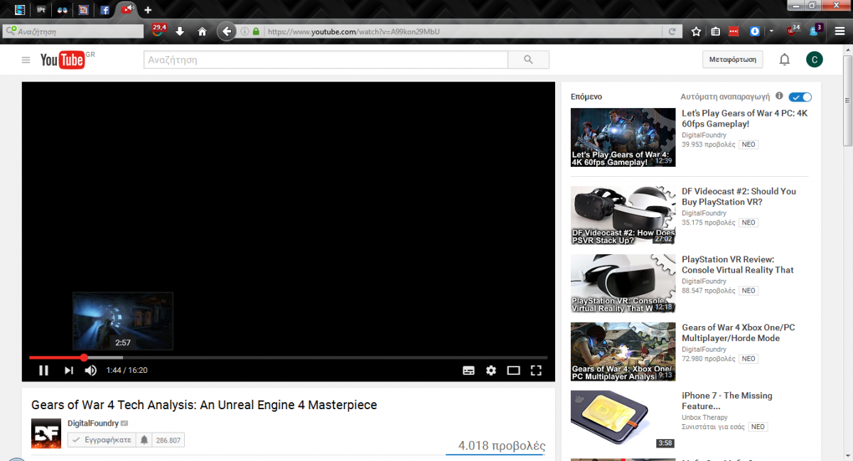Go back with the browser back arrow
This screenshot has width=853, height=461.
coord(226,31)
